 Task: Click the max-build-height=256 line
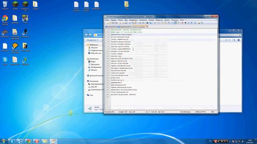click(122, 58)
